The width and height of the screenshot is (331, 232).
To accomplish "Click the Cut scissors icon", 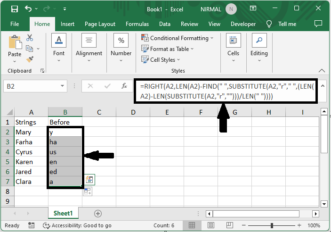I will 30,38.
